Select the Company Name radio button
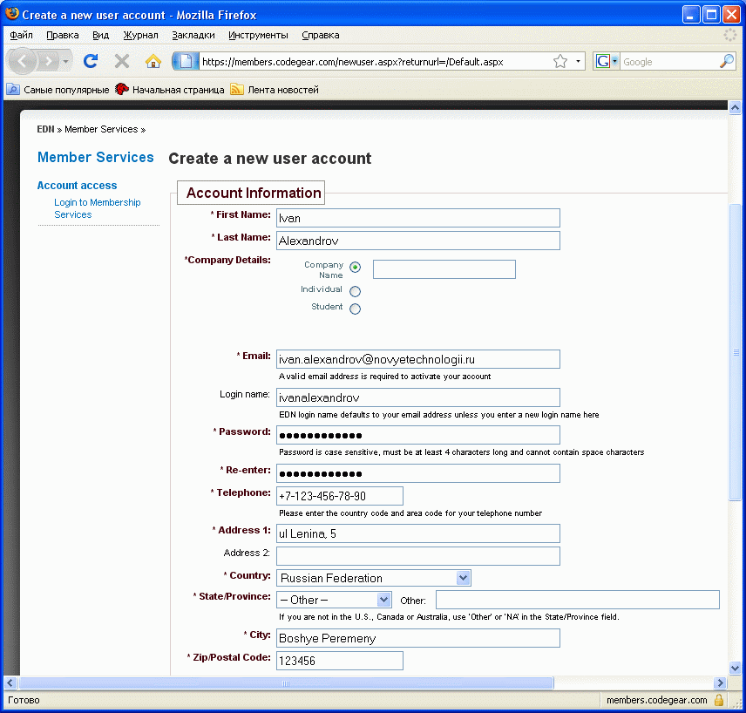 point(355,268)
